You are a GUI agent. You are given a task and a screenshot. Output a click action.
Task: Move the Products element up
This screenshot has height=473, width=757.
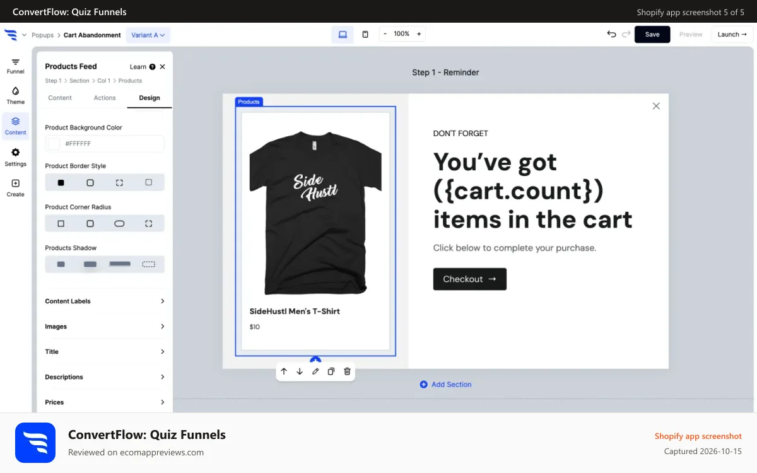[x=284, y=371]
